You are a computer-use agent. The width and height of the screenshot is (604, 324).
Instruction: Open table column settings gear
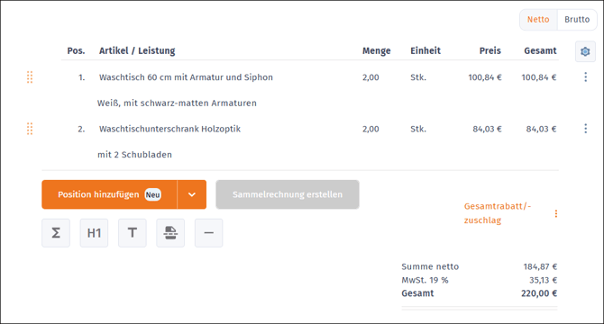pyautogui.click(x=585, y=51)
